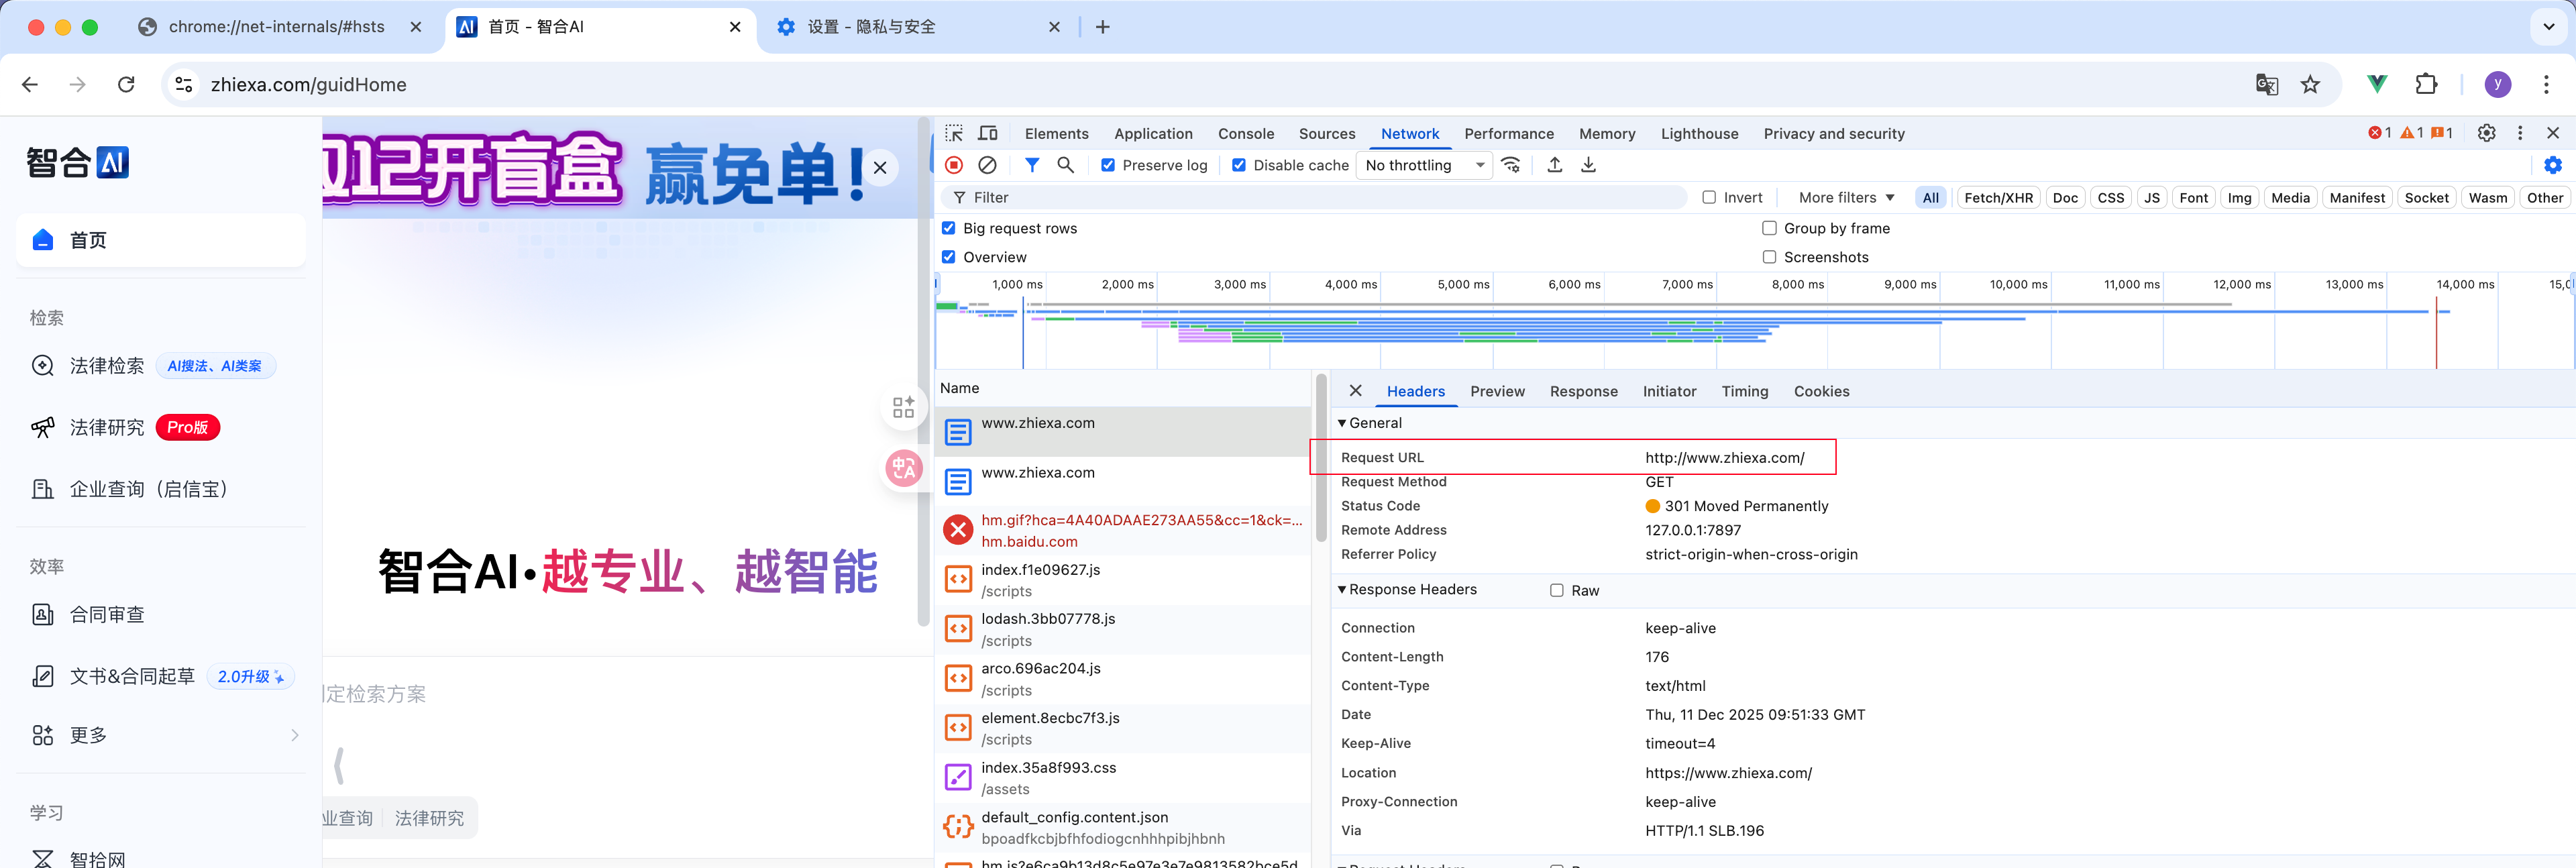Switch to the Console tab
Image resolution: width=2576 pixels, height=868 pixels.
(1245, 134)
